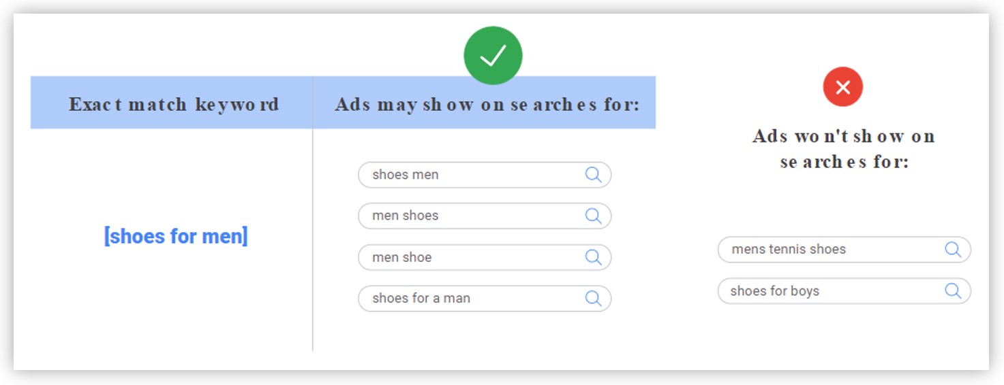Click the red X circle icon
Screen dimensions: 1004x385
pyautogui.click(x=843, y=87)
